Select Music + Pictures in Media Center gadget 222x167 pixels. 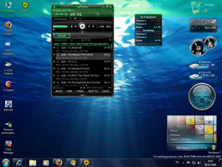point(181,139)
